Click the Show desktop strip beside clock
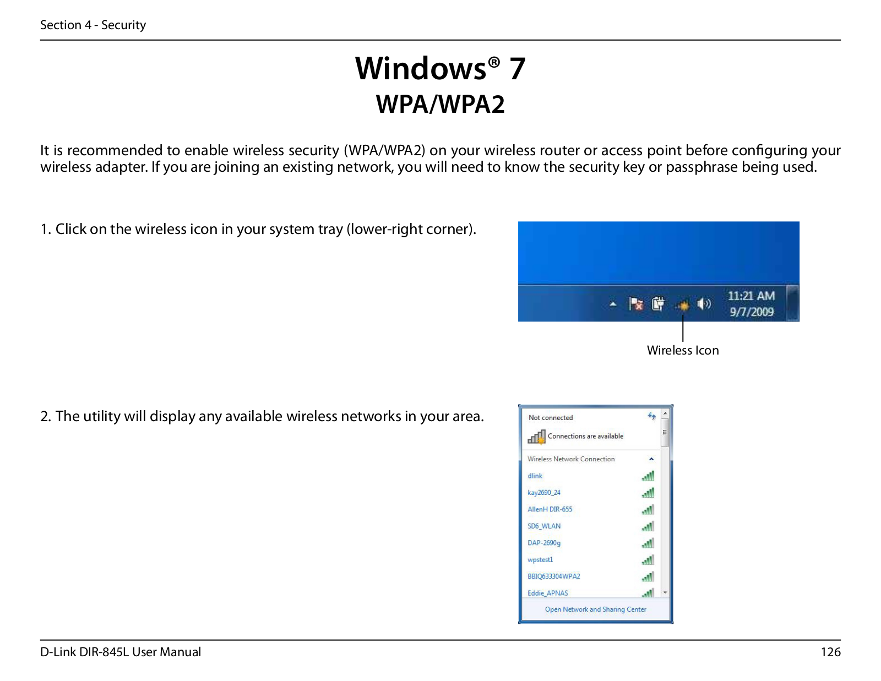This screenshot has width=881, height=681. pos(792,303)
